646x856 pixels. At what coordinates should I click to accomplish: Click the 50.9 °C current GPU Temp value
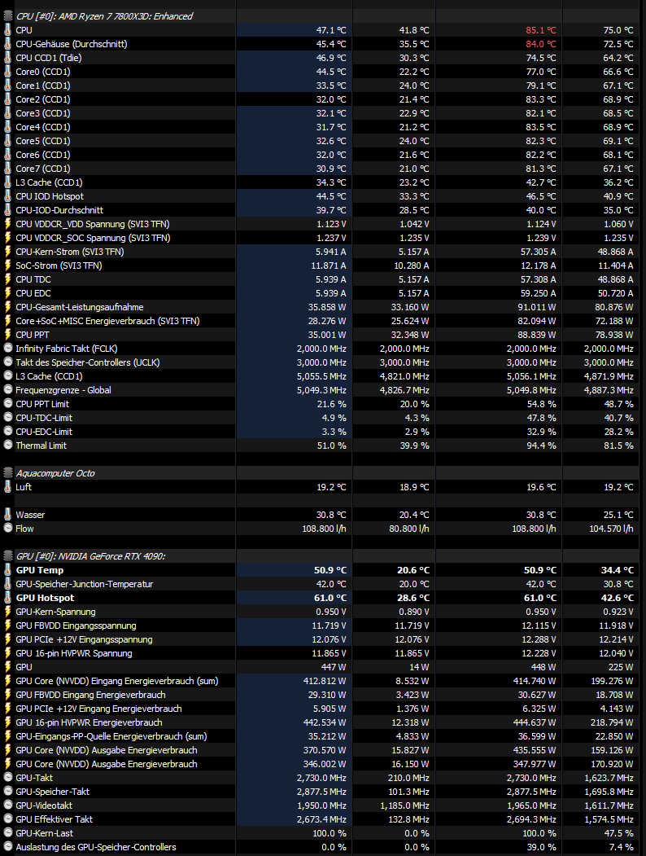click(x=330, y=570)
